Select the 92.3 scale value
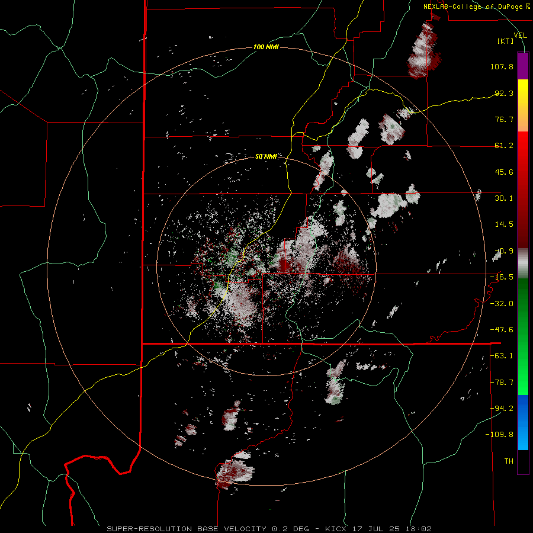 pyautogui.click(x=504, y=93)
